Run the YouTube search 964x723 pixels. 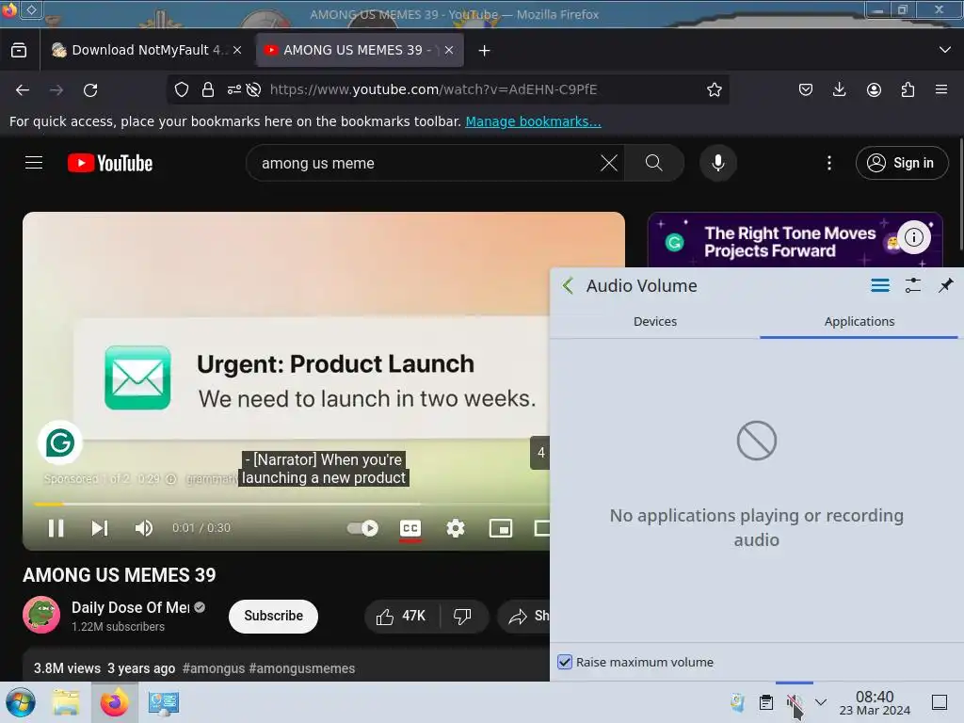tap(654, 163)
